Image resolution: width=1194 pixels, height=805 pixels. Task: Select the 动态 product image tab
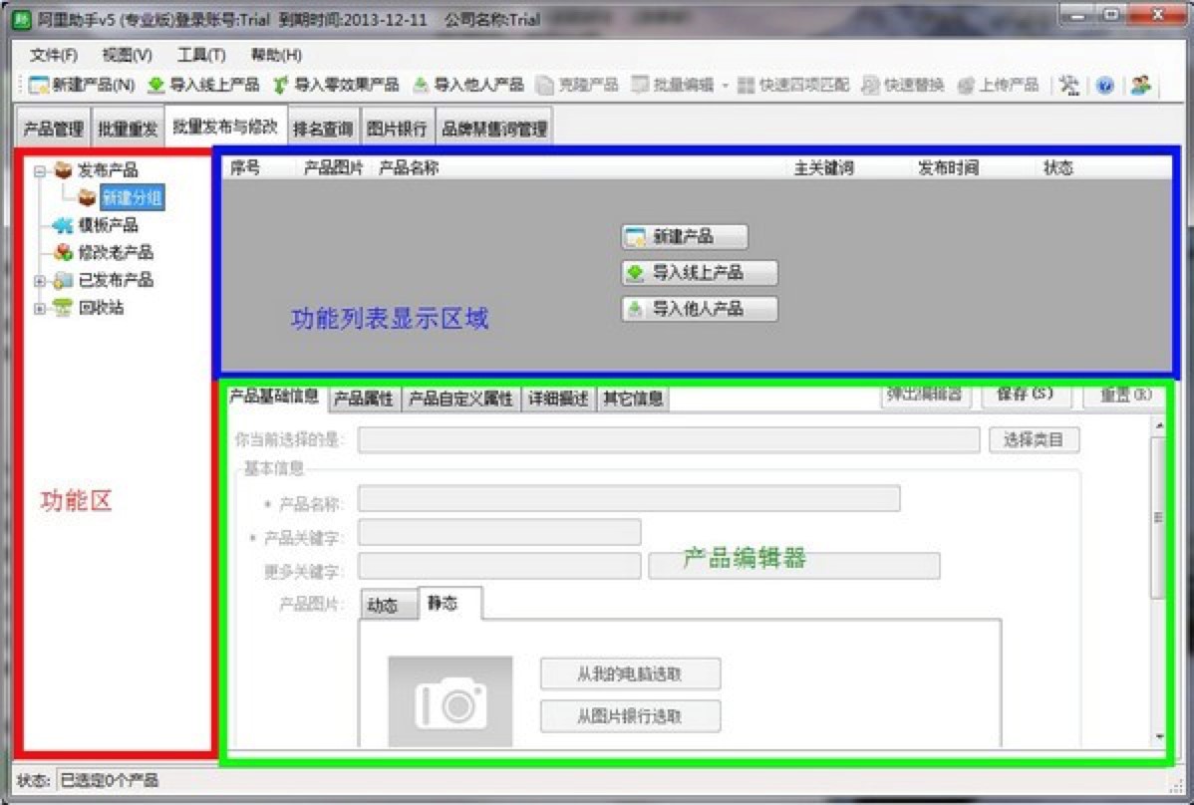[x=383, y=606]
